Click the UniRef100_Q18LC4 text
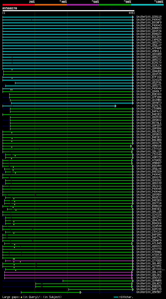This screenshot has width=166, height=299. (149, 66)
